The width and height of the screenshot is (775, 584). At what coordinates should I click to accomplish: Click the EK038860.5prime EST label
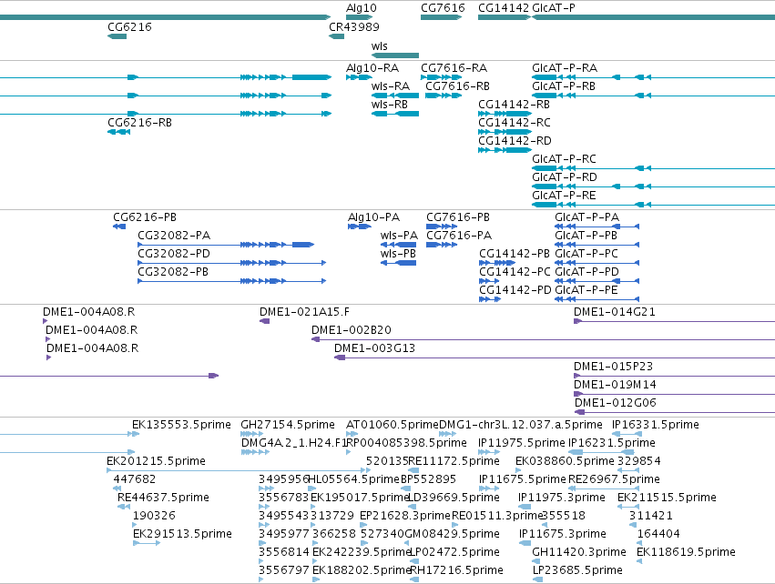point(565,461)
